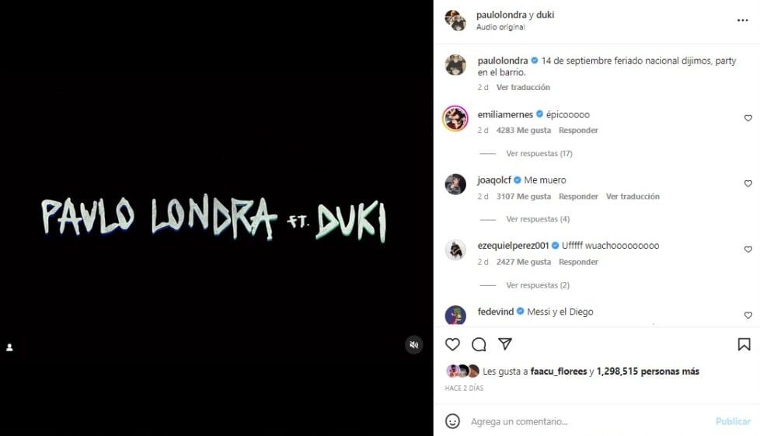Viewport: 760px width, 436px height.
Task: Open duki profile from post header
Action: (546, 15)
